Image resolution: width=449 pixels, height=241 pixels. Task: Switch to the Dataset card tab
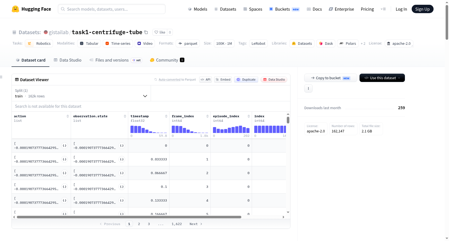pyautogui.click(x=31, y=60)
